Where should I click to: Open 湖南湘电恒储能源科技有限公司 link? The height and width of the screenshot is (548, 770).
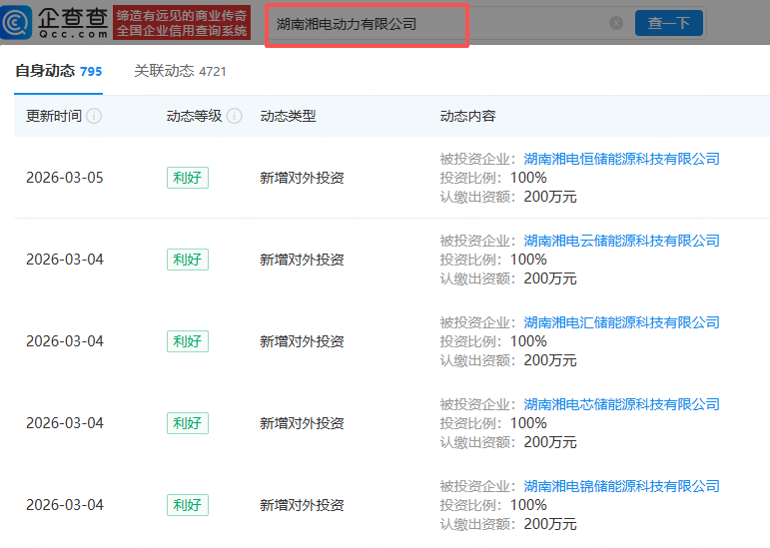[621, 159]
